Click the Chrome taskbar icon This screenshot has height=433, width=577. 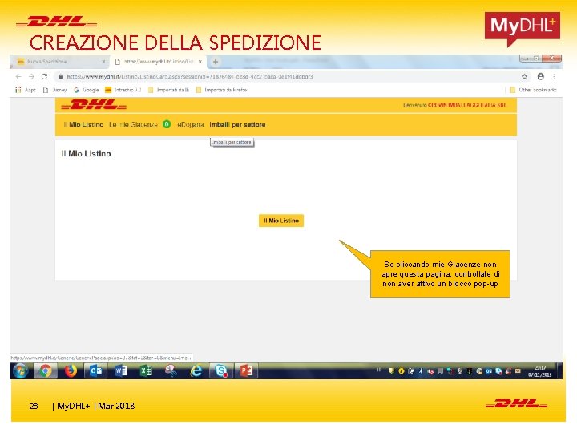coord(46,370)
